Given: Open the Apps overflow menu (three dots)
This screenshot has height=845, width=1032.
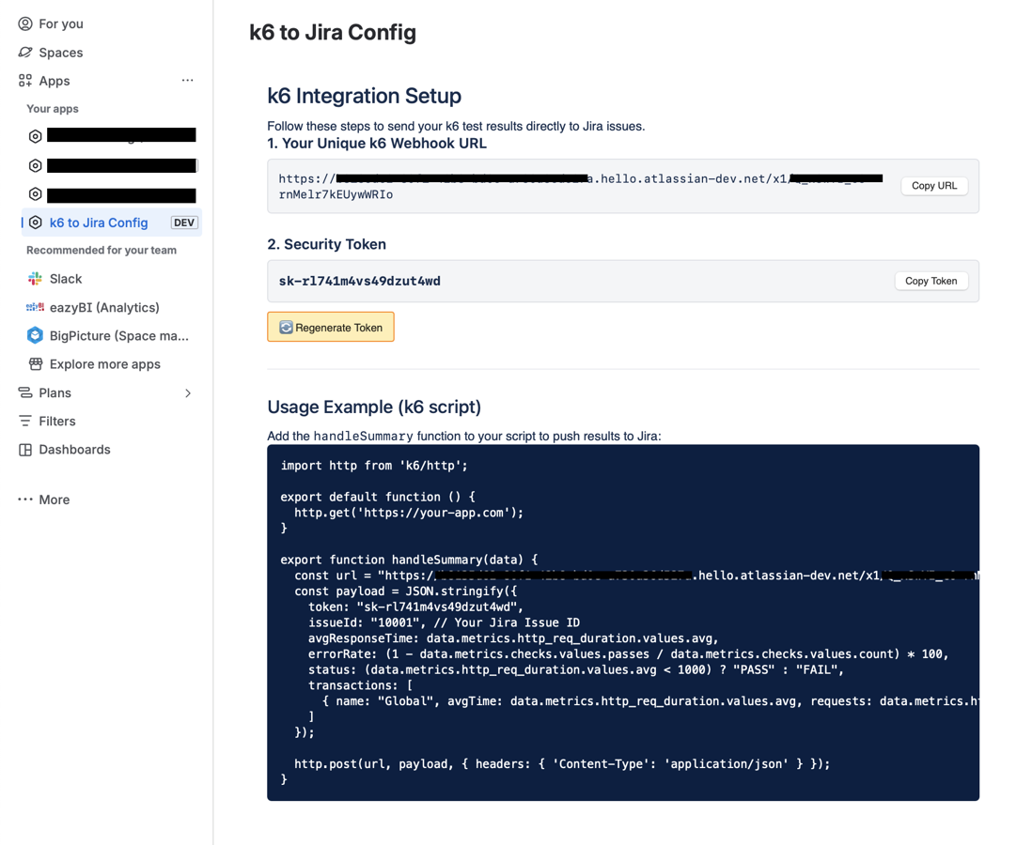Looking at the screenshot, I should (187, 81).
